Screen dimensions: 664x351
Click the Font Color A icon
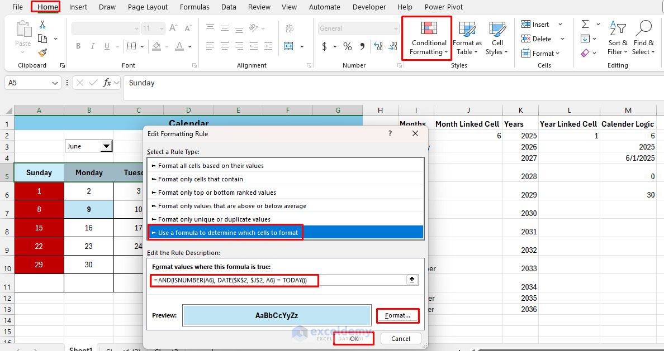pos(179,46)
